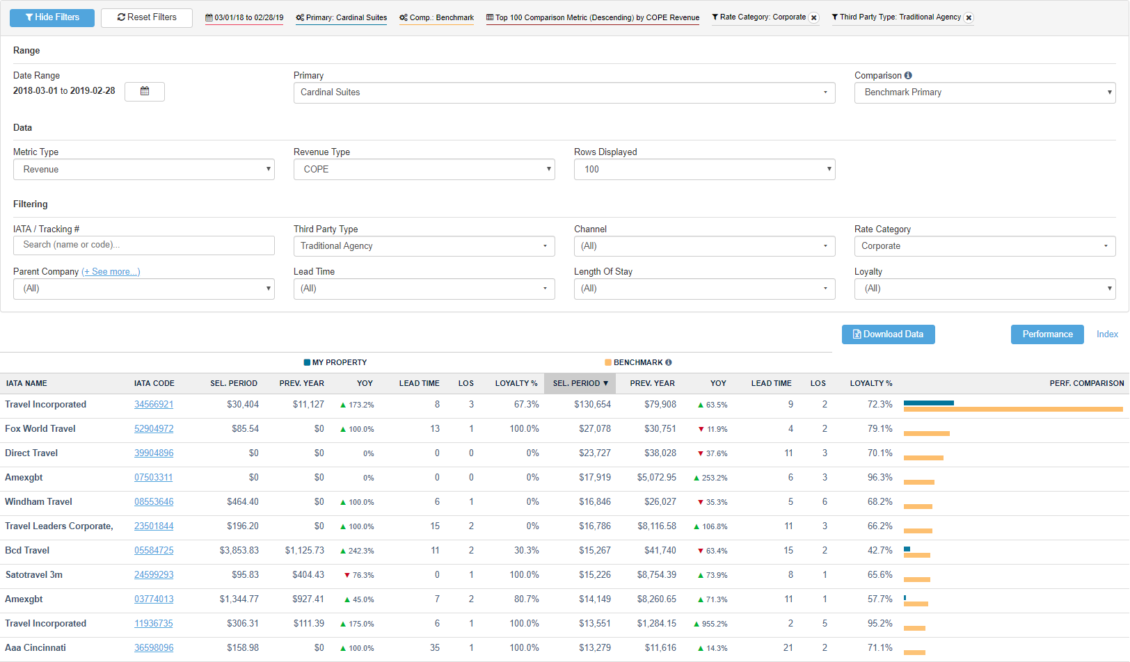Viewport: 1130px width, 662px height.
Task: Open the 03/01/18 to 02/28/19 date summary
Action: 244,17
